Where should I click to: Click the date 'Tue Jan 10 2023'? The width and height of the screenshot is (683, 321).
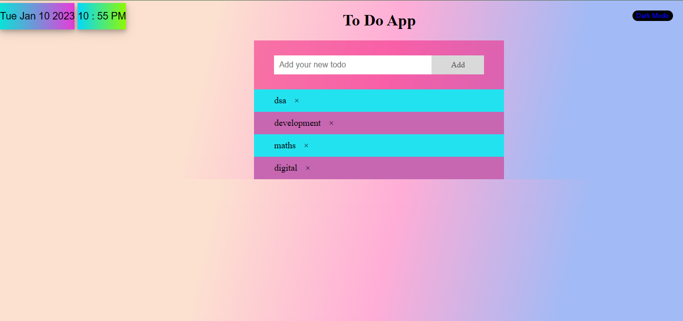pos(37,16)
